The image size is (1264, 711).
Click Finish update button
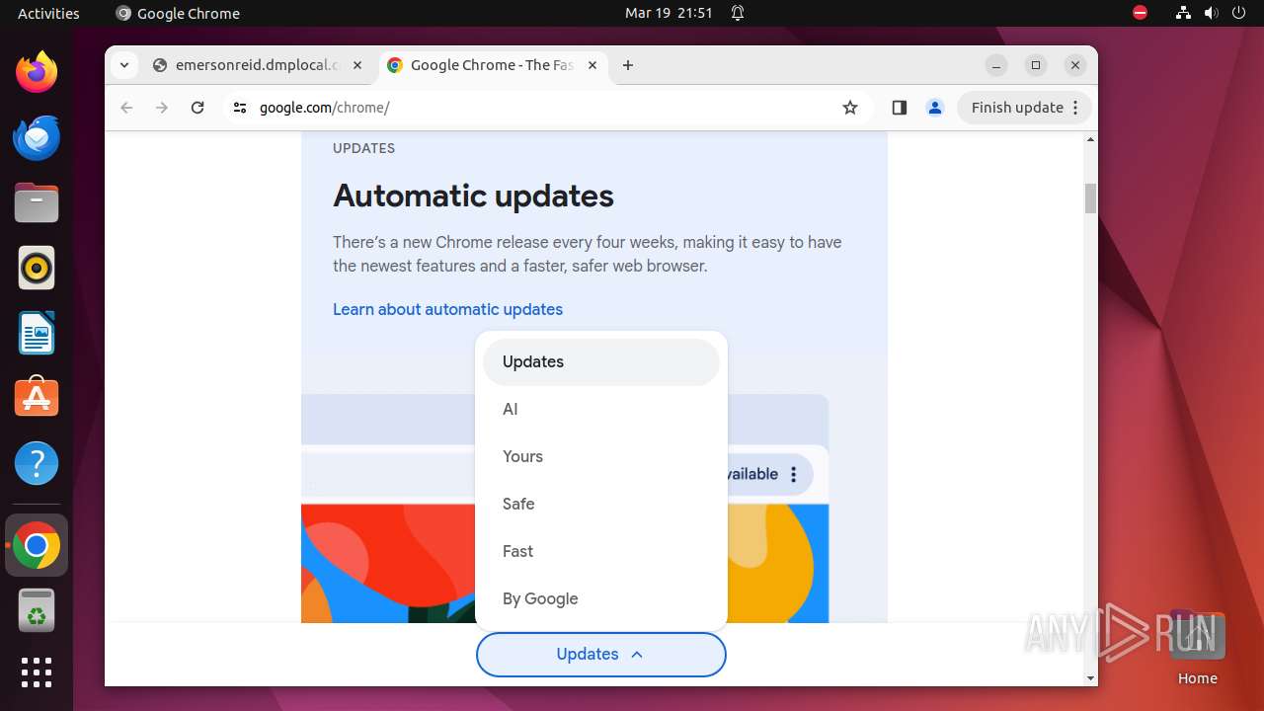tap(1024, 108)
